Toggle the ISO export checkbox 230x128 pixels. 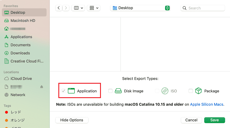(157, 91)
